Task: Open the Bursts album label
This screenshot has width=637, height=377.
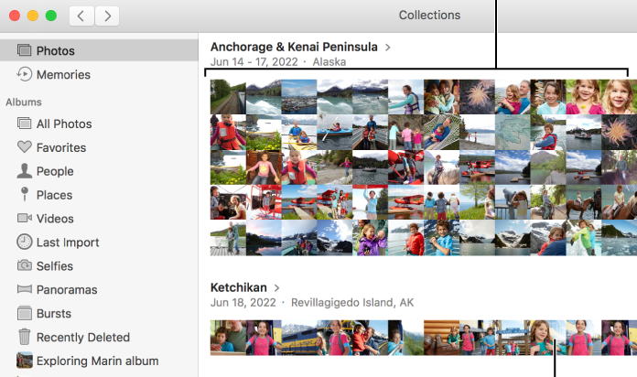Action: click(54, 313)
